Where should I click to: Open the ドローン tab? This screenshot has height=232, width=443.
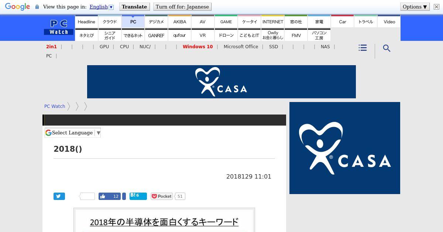point(226,35)
